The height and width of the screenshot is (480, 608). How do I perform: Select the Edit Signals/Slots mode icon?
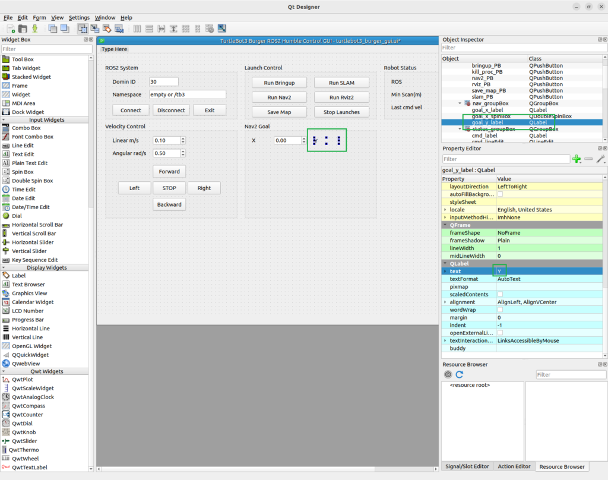coord(94,29)
